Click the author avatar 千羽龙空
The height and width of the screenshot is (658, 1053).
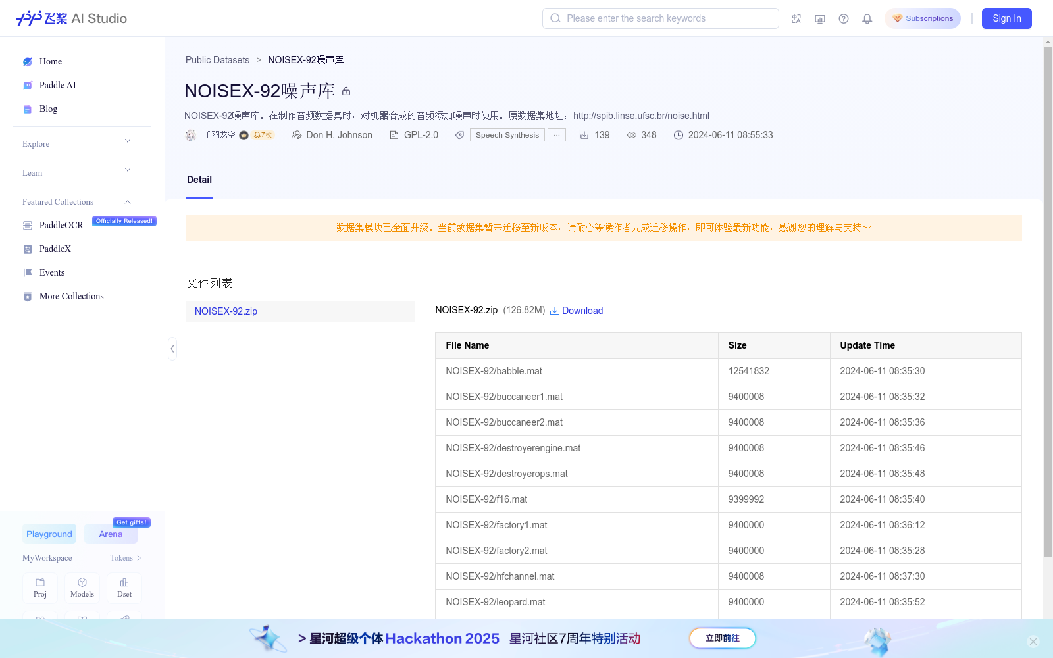tap(191, 135)
